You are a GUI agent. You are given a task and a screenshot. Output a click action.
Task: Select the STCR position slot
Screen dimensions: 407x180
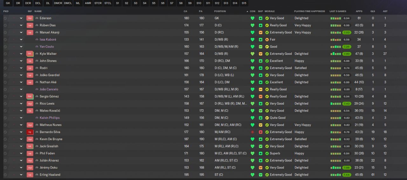98,3
